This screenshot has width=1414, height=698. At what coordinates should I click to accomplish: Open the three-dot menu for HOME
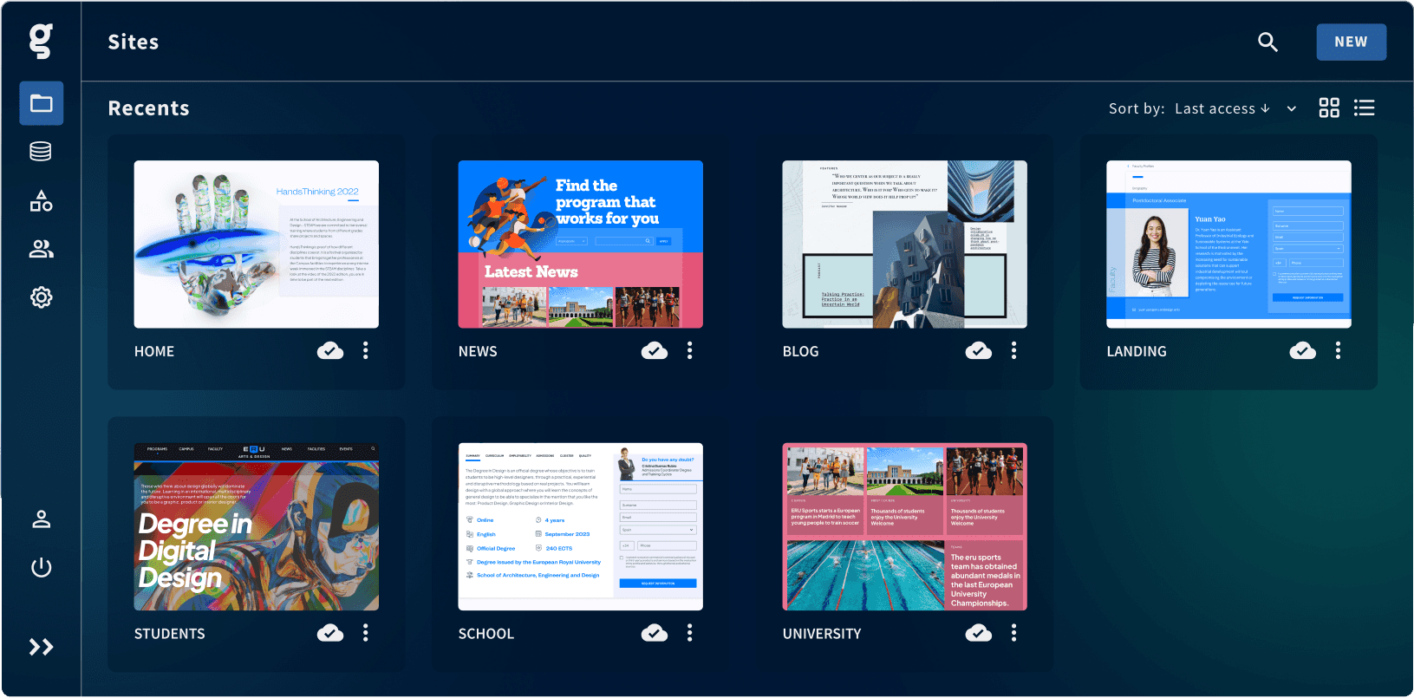click(366, 350)
